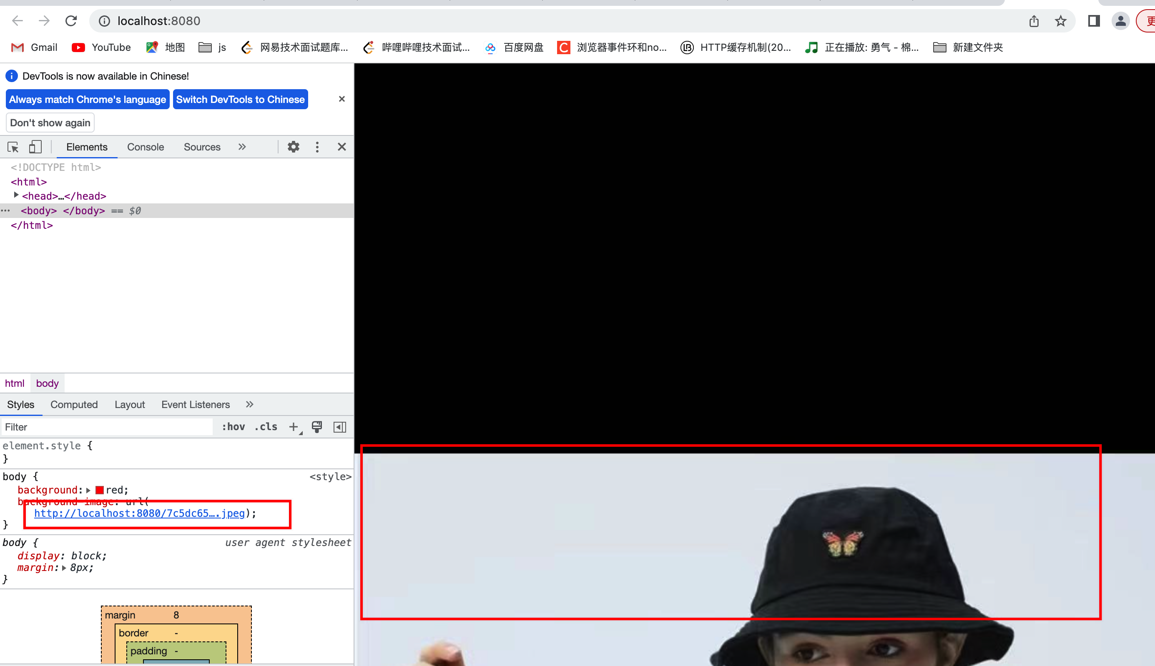
Task: Open the body row ellipsis actions
Action: tap(5, 210)
